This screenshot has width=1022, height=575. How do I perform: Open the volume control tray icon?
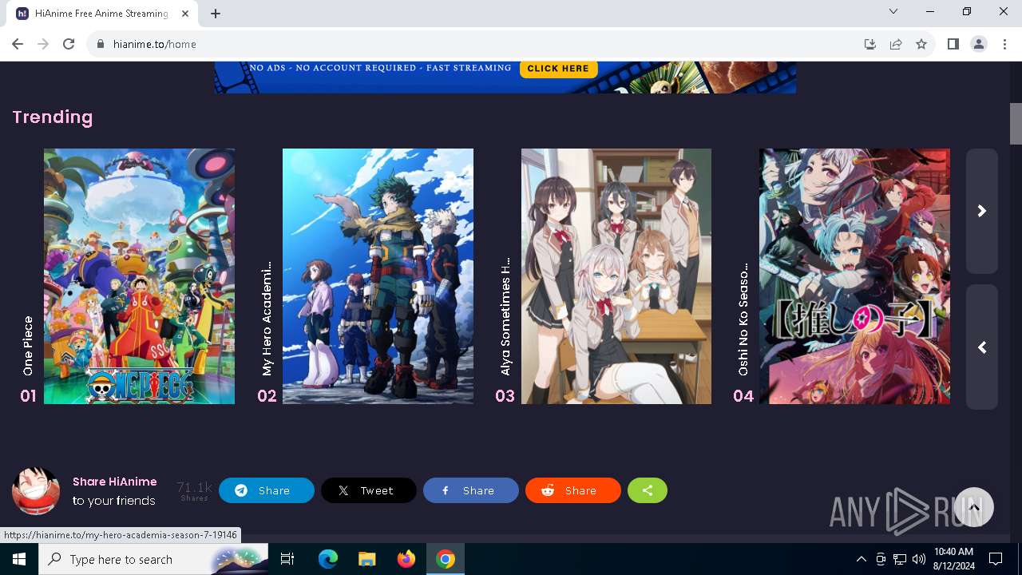coord(919,559)
